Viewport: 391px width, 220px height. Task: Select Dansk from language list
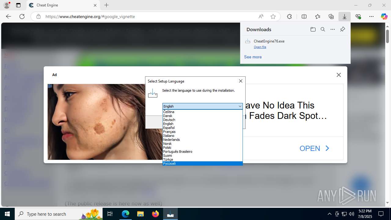tap(203, 116)
